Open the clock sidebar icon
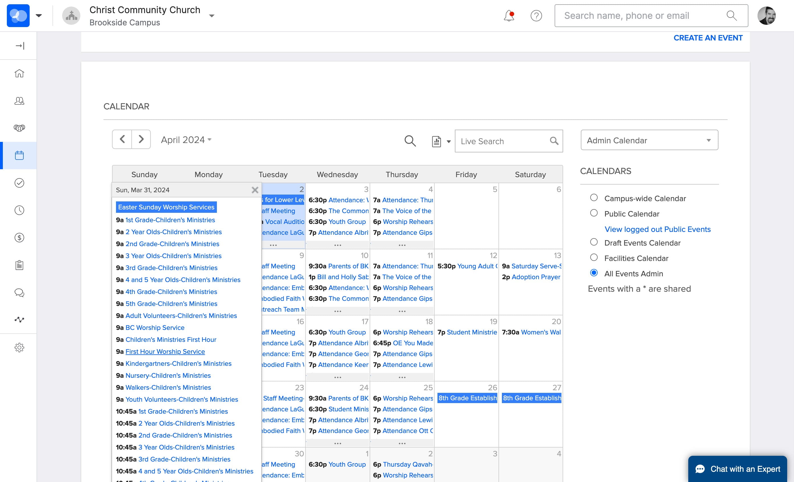 19,211
